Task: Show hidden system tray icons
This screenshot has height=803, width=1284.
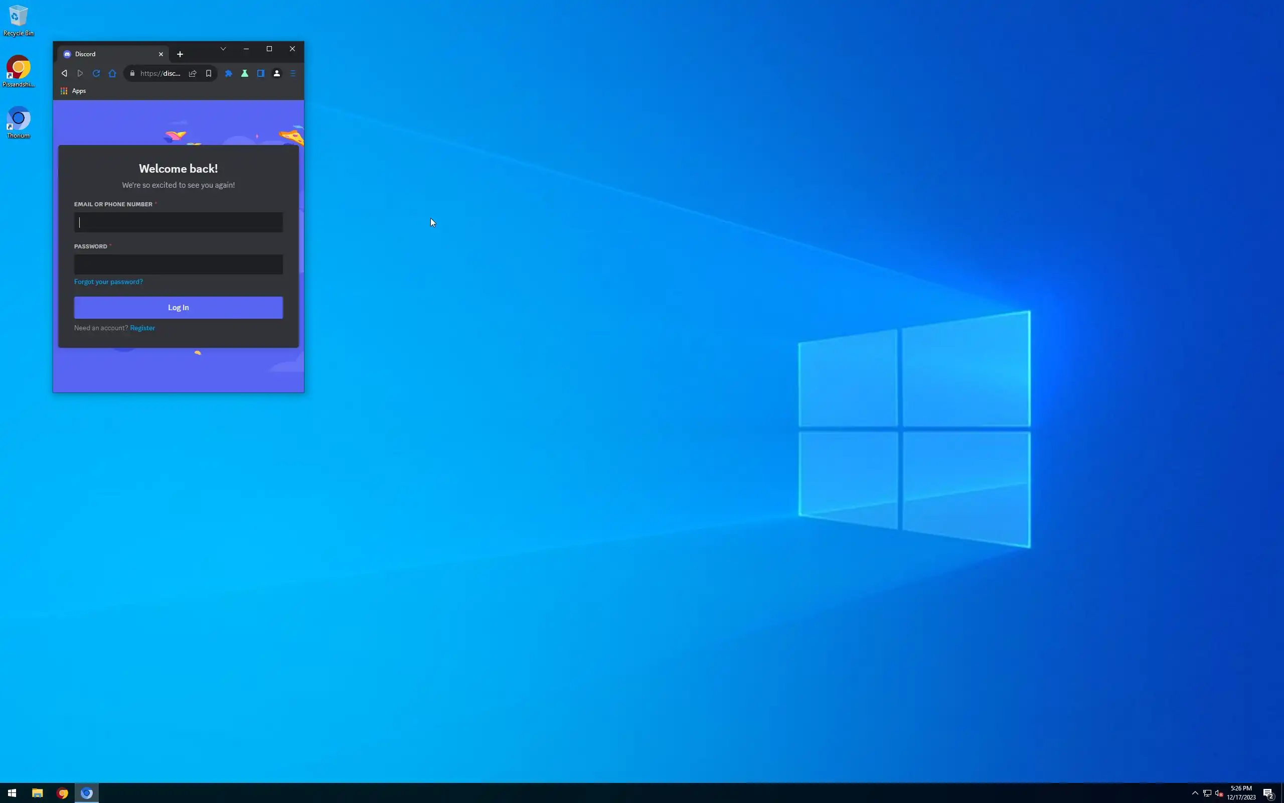Action: tap(1195, 793)
